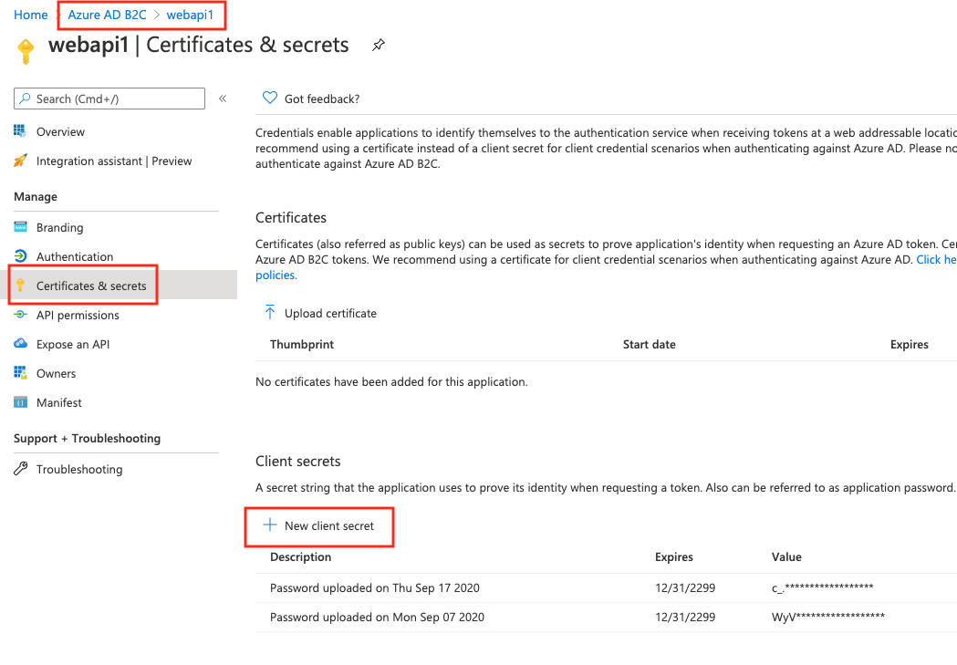This screenshot has height=665, width=957.
Task: Click the Authentication circular arrow icon
Action: (20, 256)
